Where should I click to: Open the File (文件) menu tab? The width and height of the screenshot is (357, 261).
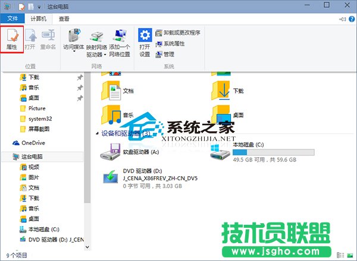point(12,19)
